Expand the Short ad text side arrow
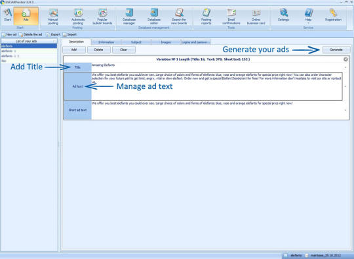The image size is (354, 259). (345, 110)
